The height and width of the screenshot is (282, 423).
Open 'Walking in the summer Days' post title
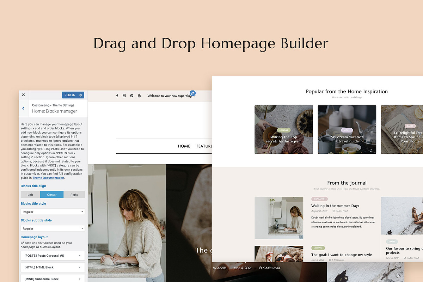pyautogui.click(x=335, y=206)
